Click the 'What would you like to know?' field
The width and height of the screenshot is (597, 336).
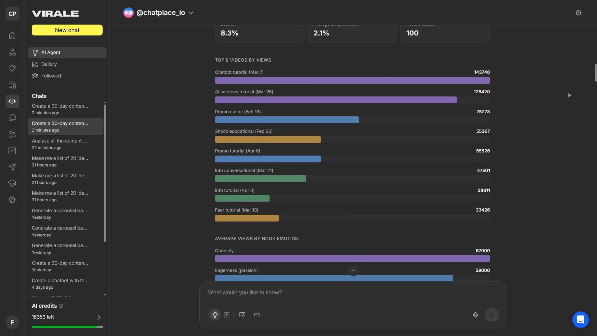pyautogui.click(x=353, y=293)
